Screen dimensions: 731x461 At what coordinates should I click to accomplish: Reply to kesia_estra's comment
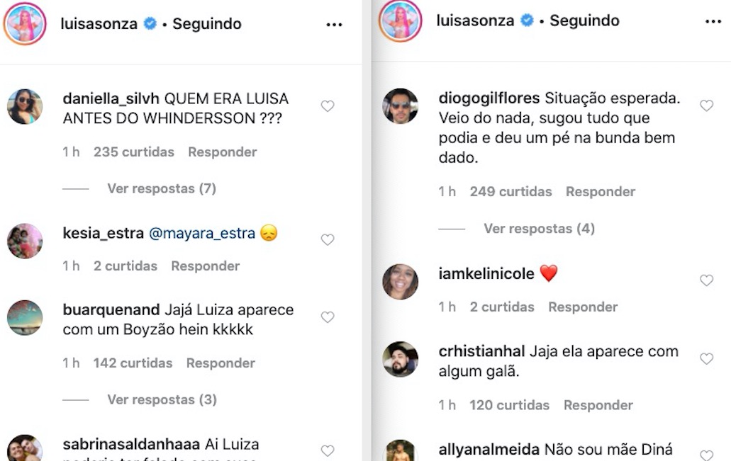[x=205, y=266]
